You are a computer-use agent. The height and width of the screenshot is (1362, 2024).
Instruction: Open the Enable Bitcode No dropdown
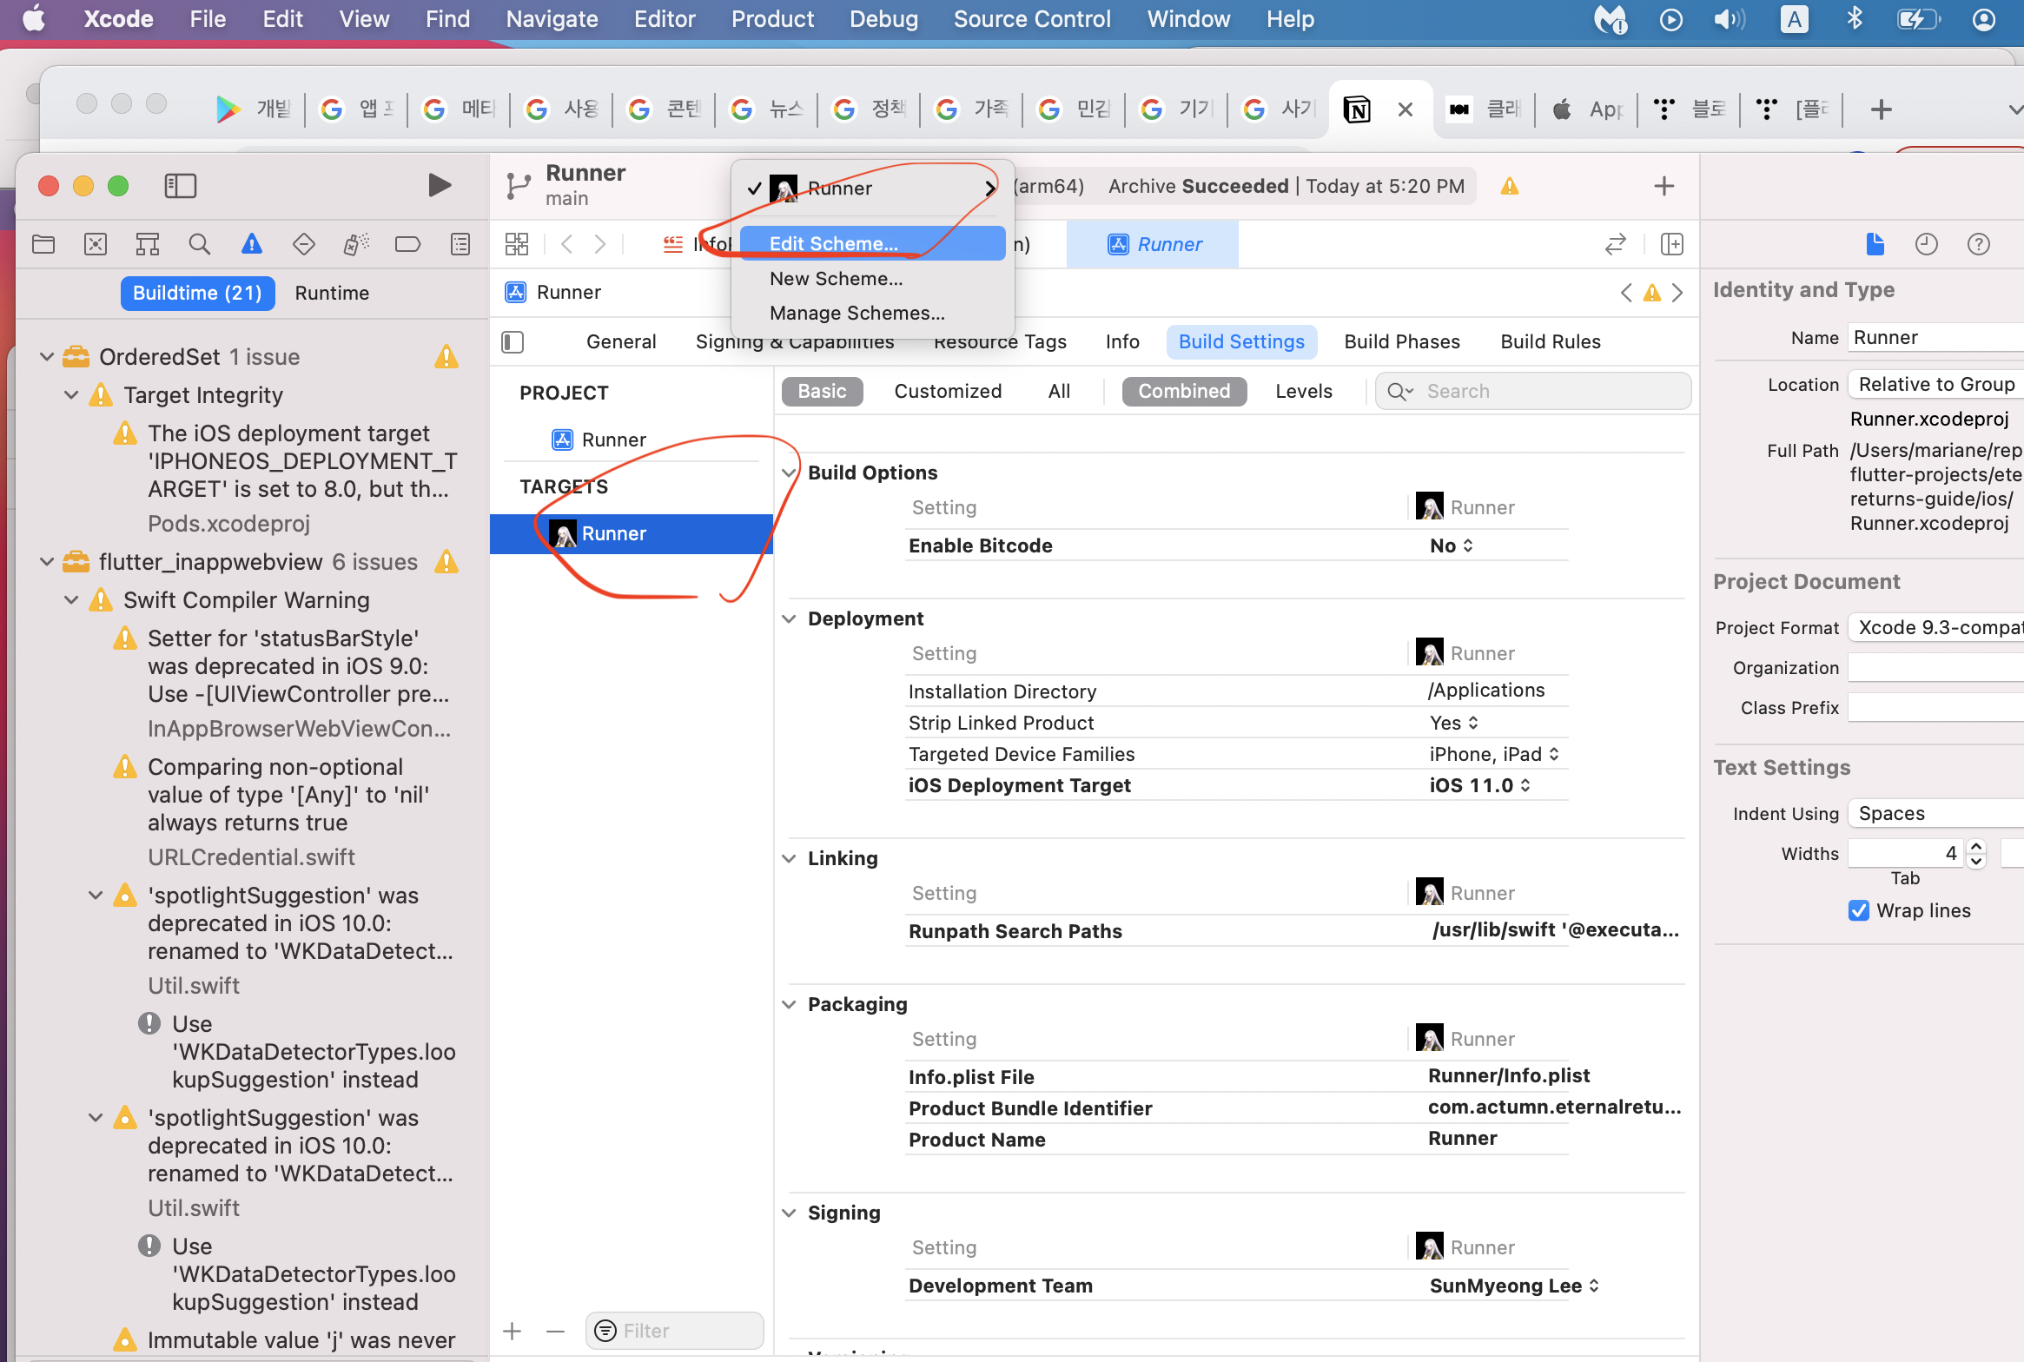point(1451,545)
